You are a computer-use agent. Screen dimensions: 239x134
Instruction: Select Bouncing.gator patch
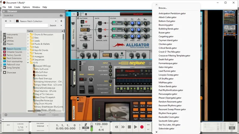coord(166,25)
